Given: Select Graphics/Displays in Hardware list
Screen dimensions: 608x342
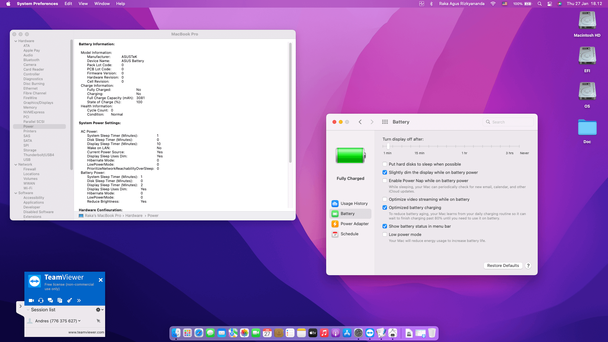Looking at the screenshot, I should pyautogui.click(x=38, y=103).
